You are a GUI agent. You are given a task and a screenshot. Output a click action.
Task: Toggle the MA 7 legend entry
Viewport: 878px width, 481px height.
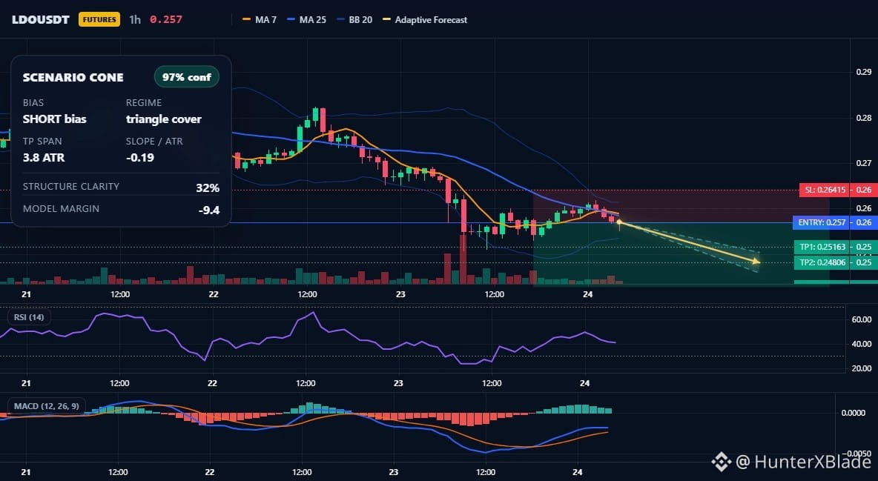[260, 19]
